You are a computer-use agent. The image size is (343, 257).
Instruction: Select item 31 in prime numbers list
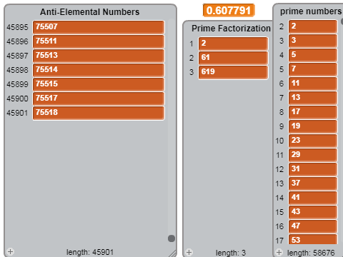[313, 169]
